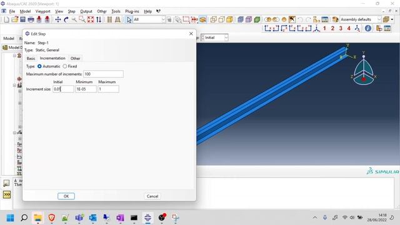Image resolution: width=400 pixels, height=225 pixels.
Task: Turn perspective off icon
Action: [x=109, y=19]
